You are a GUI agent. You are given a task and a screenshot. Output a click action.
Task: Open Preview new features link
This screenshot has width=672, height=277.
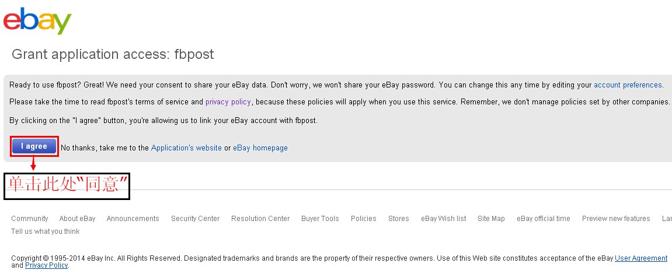tap(616, 219)
